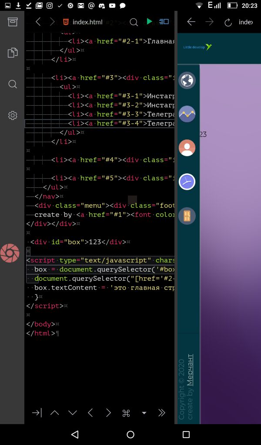Click the div class="menu" code line
Screen dimensions: 261x445
[x=100, y=206]
